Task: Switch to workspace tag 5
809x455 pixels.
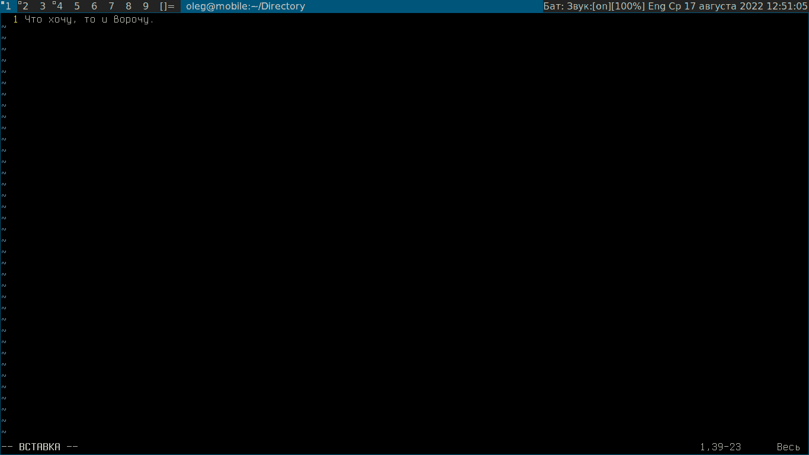Action: [x=76, y=7]
